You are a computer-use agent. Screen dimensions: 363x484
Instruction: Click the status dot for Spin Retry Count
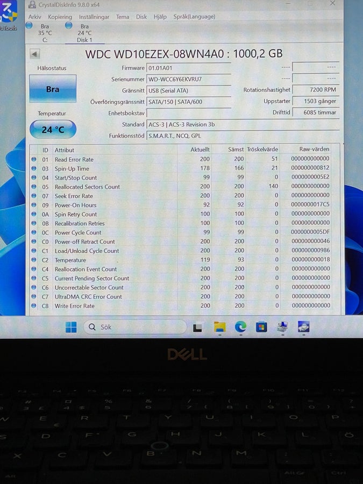34,214
